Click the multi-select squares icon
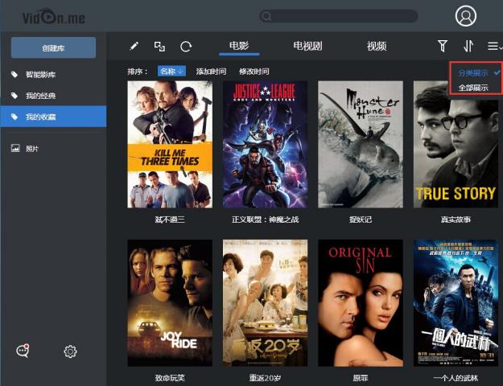Image resolution: width=503 pixels, height=386 pixels. (159, 46)
